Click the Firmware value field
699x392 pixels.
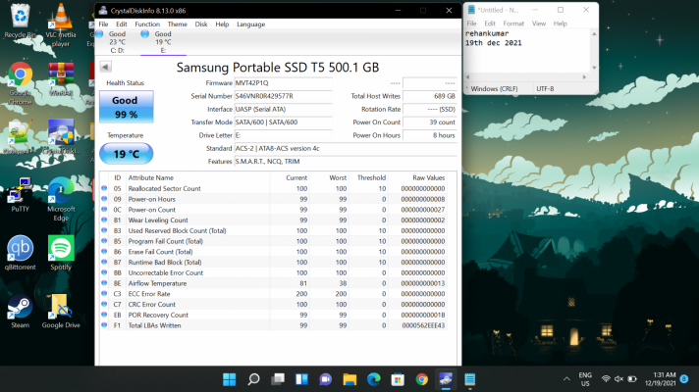pyautogui.click(x=284, y=82)
